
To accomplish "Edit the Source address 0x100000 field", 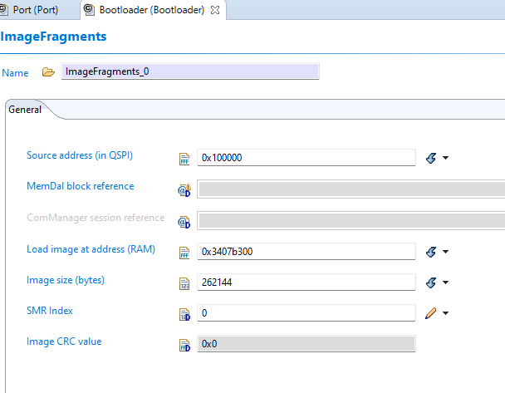I will (x=306, y=158).
